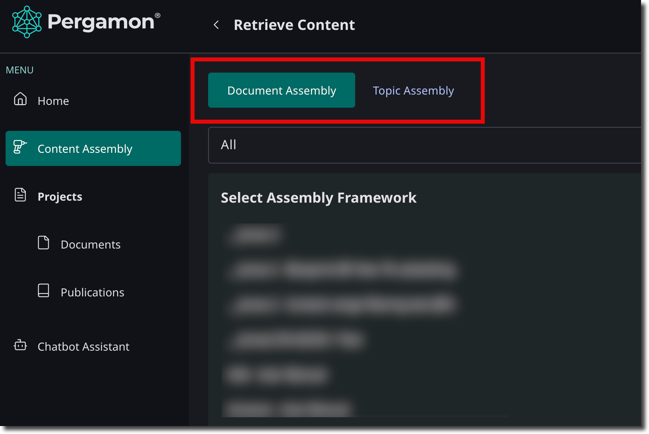This screenshot has width=649, height=434.
Task: Click the Retrieve Content page title
Action: [x=294, y=25]
